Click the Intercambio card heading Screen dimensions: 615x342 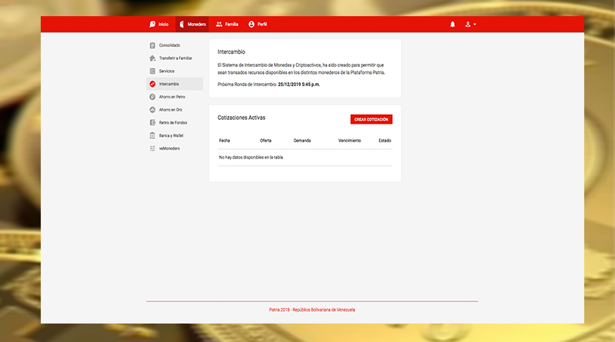231,51
